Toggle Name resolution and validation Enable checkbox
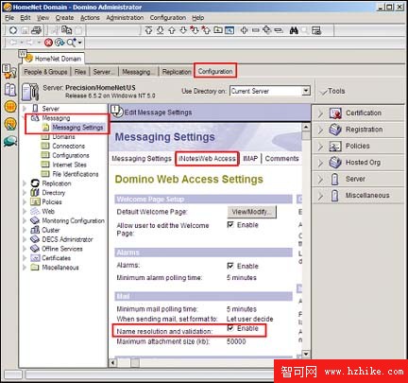The height and width of the screenshot is (383, 408). (230, 328)
